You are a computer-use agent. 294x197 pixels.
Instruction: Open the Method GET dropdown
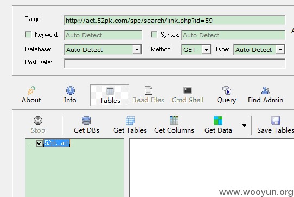pos(206,50)
